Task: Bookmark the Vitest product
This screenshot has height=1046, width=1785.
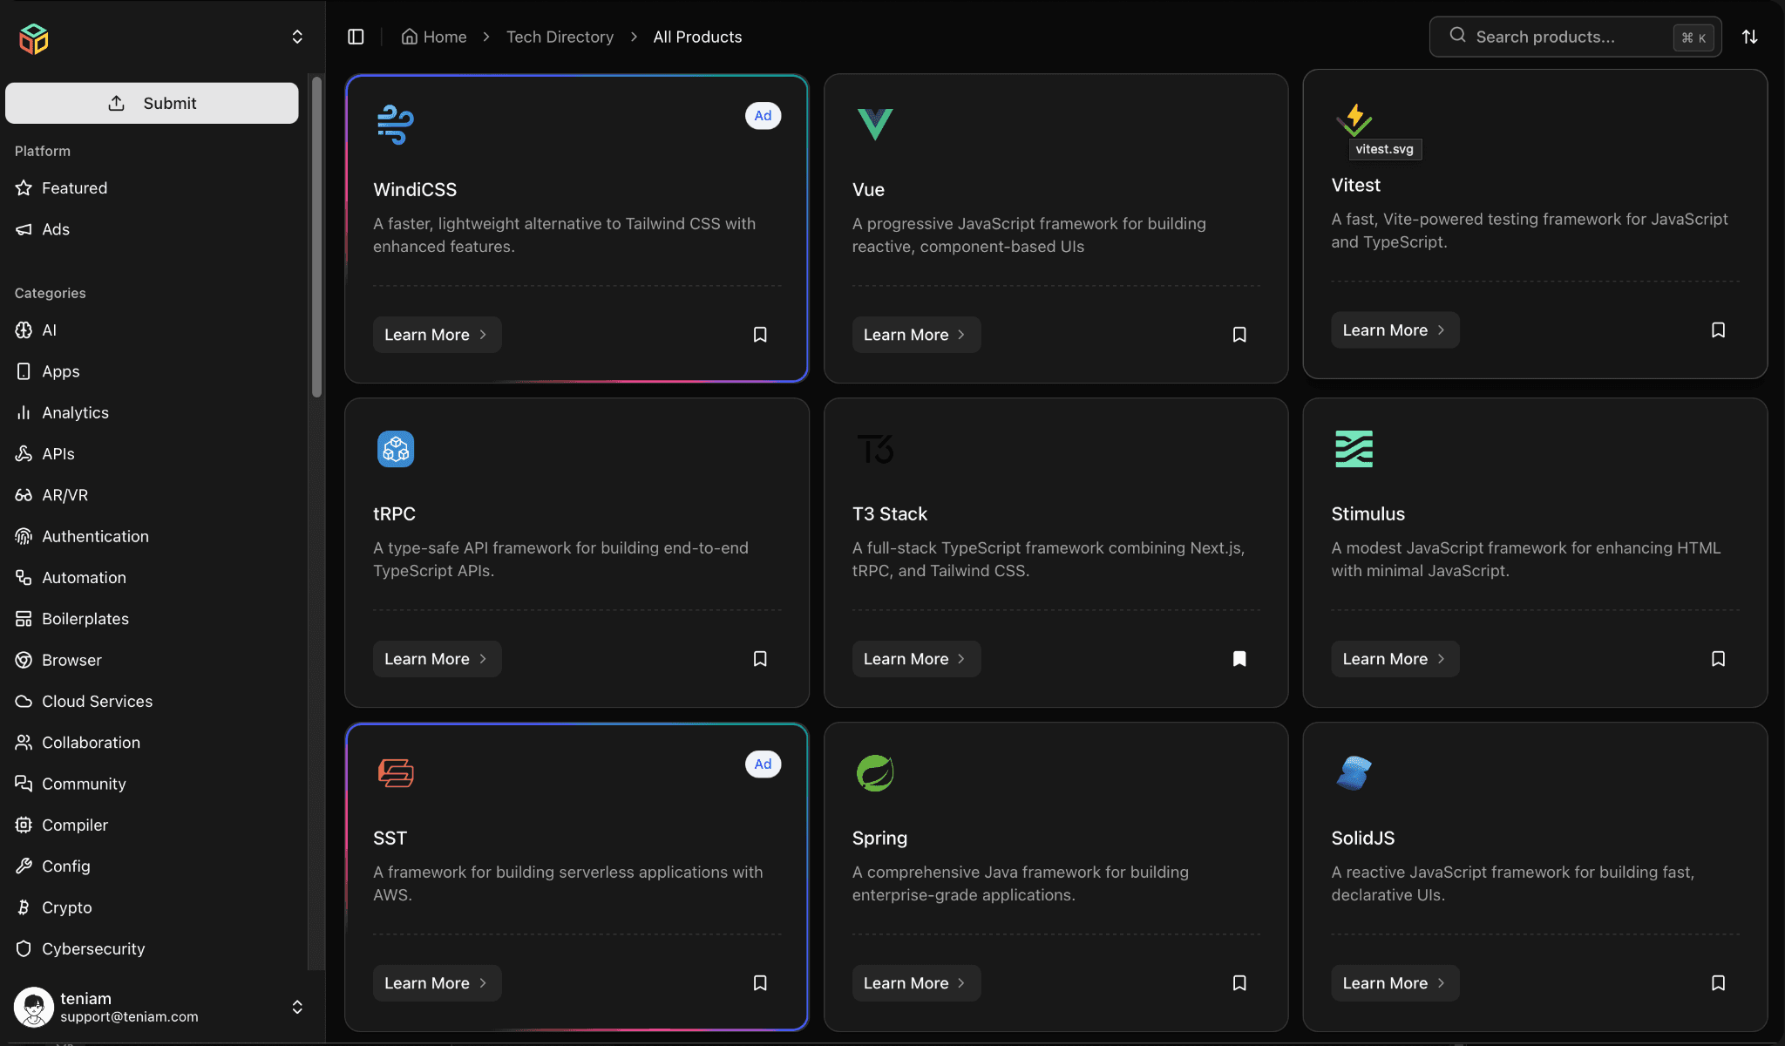Action: point(1718,329)
